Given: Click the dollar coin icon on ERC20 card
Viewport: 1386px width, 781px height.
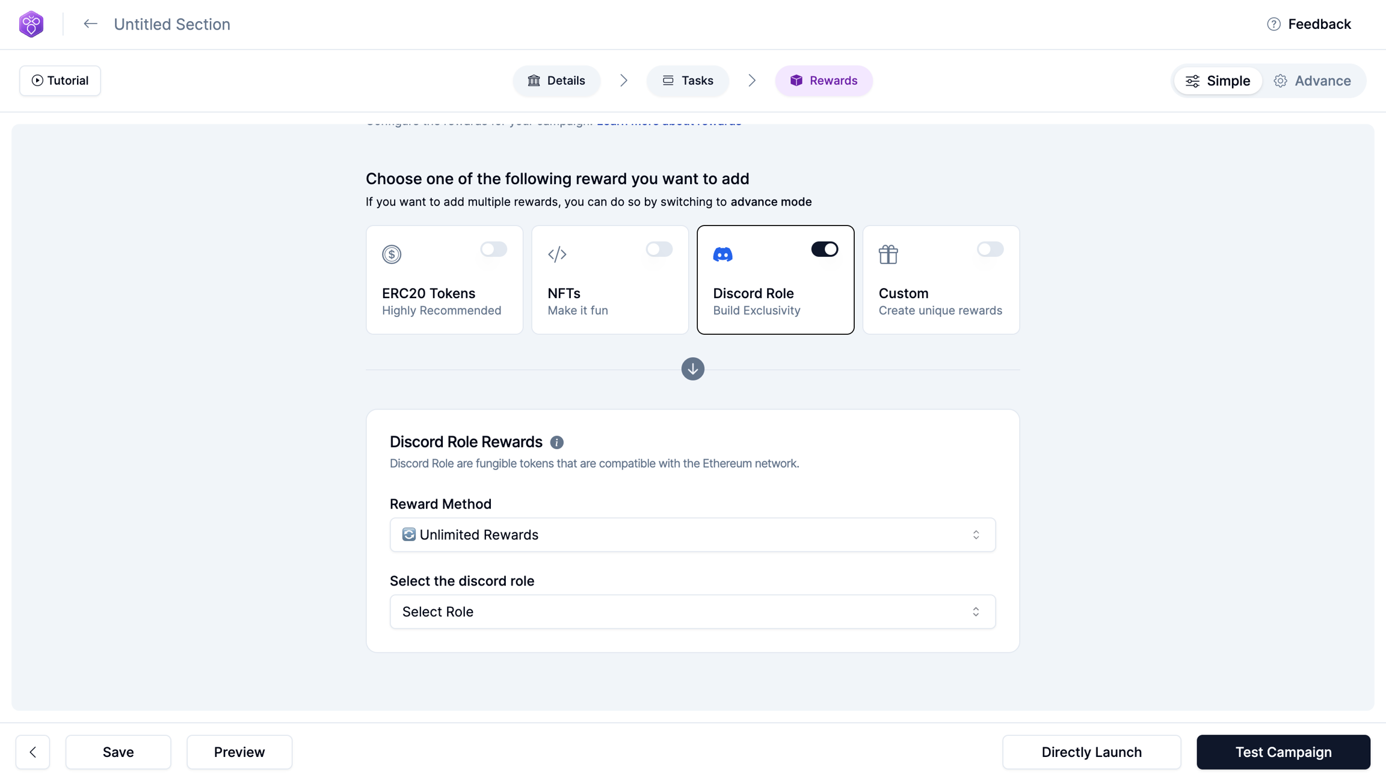Looking at the screenshot, I should pyautogui.click(x=392, y=254).
